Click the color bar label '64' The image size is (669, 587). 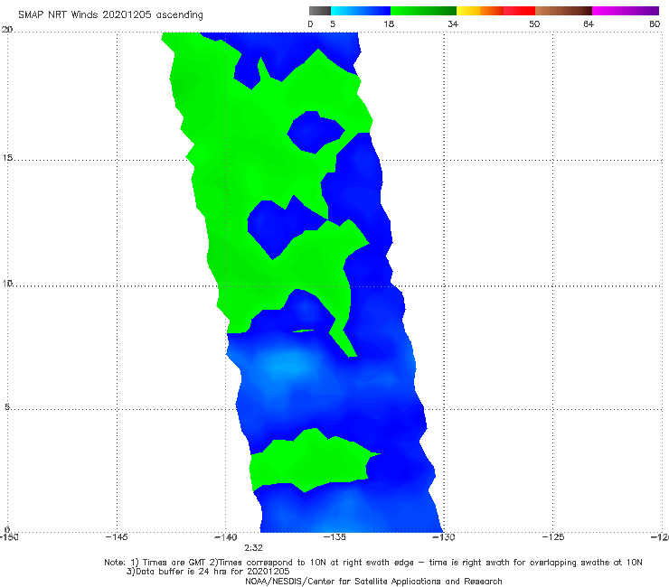click(x=589, y=23)
